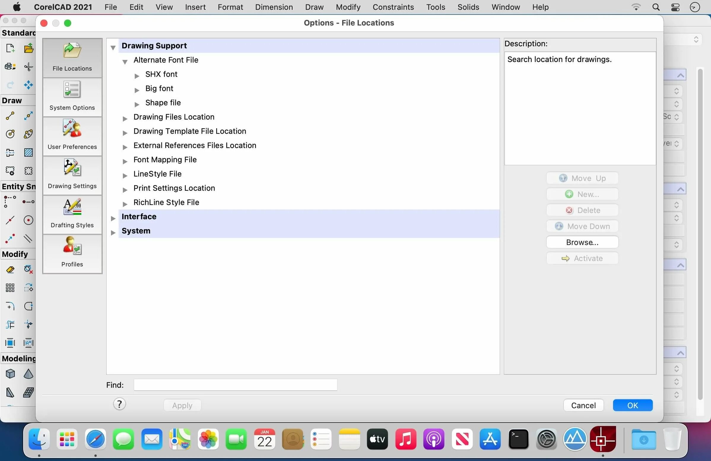
Task: Collapse the Alternate Font File node
Action: pos(125,62)
